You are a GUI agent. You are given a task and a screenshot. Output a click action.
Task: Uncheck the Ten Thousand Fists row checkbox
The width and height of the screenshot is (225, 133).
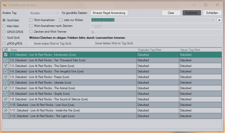click(6, 60)
